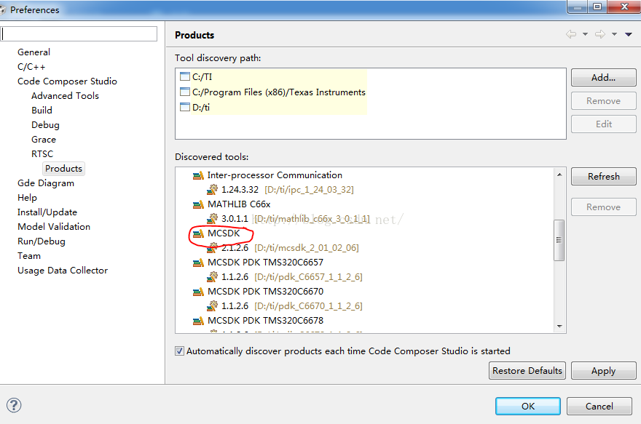Click the scrollbar thumb of discovered tools
The width and height of the screenshot is (641, 424).
(x=559, y=240)
